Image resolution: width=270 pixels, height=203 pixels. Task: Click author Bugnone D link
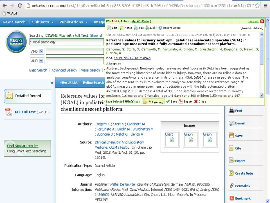pos(105,134)
